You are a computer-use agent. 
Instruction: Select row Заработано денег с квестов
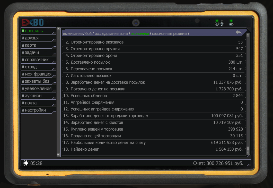pos(153,123)
